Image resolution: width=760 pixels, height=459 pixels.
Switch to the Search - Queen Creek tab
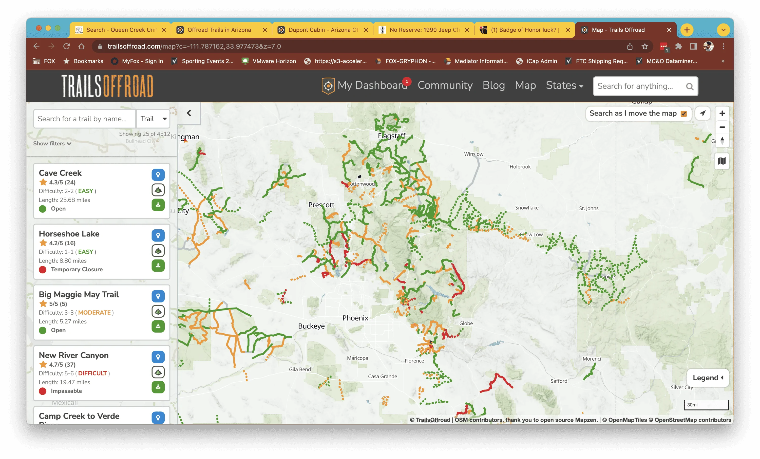tap(121, 30)
